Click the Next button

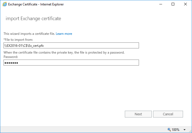click(138, 114)
